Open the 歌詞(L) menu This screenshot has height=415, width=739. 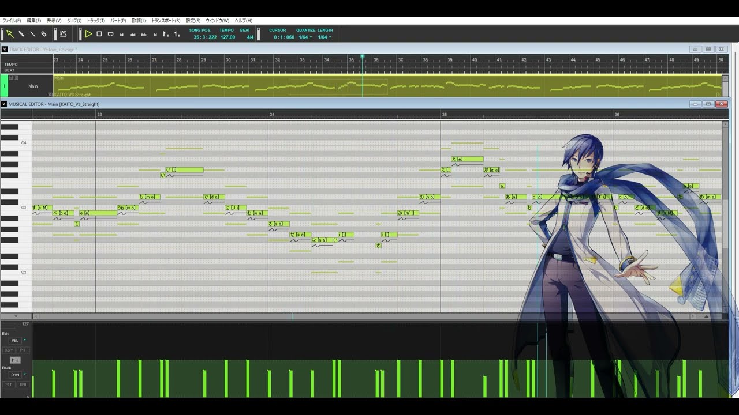tap(139, 21)
